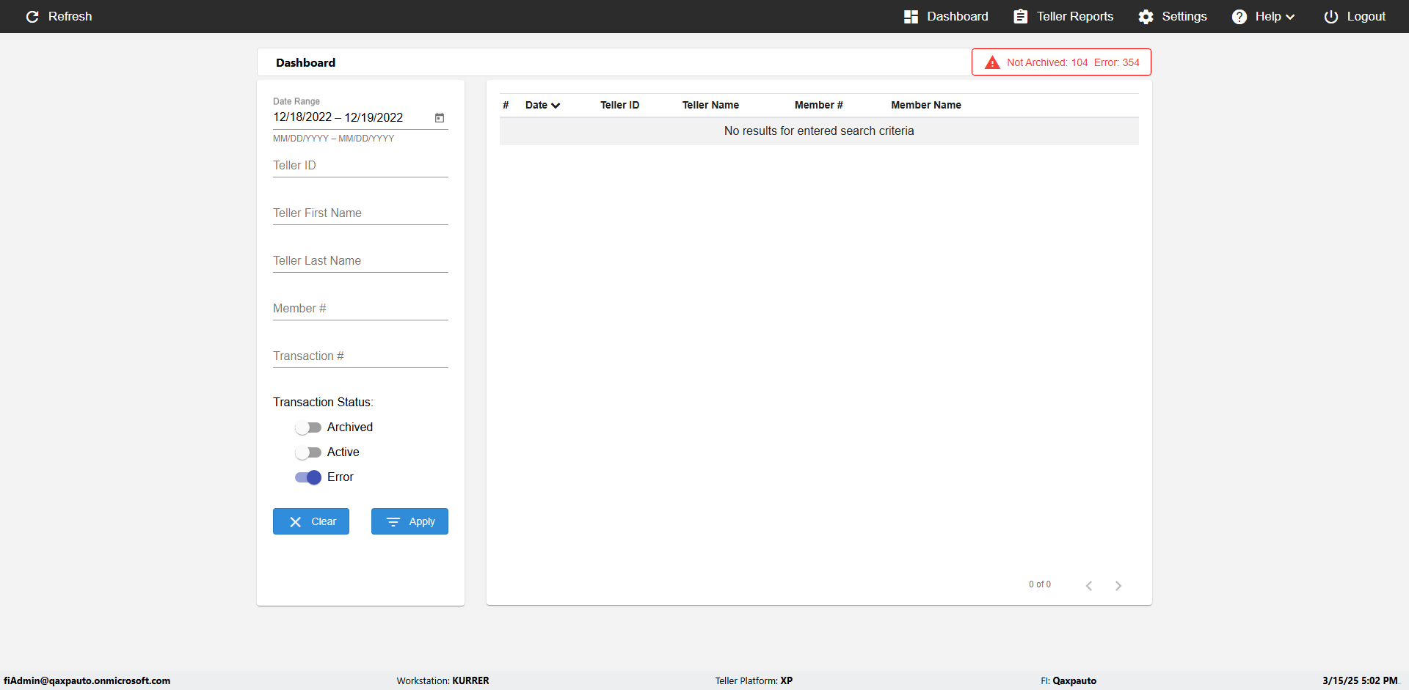Click the '#' column header
1409x690 pixels.
506,105
